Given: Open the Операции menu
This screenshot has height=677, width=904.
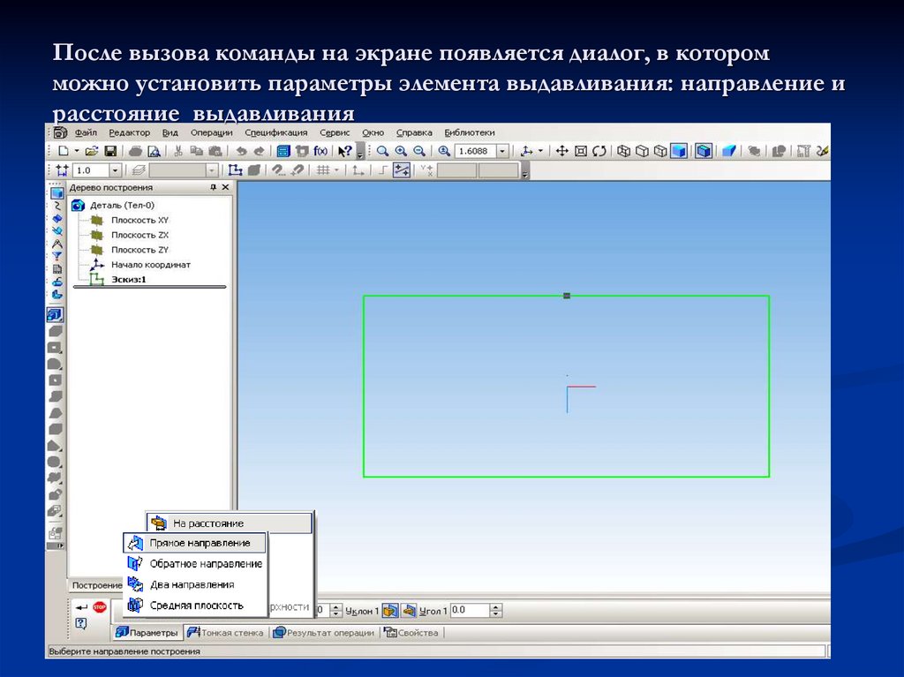Looking at the screenshot, I should (211, 132).
